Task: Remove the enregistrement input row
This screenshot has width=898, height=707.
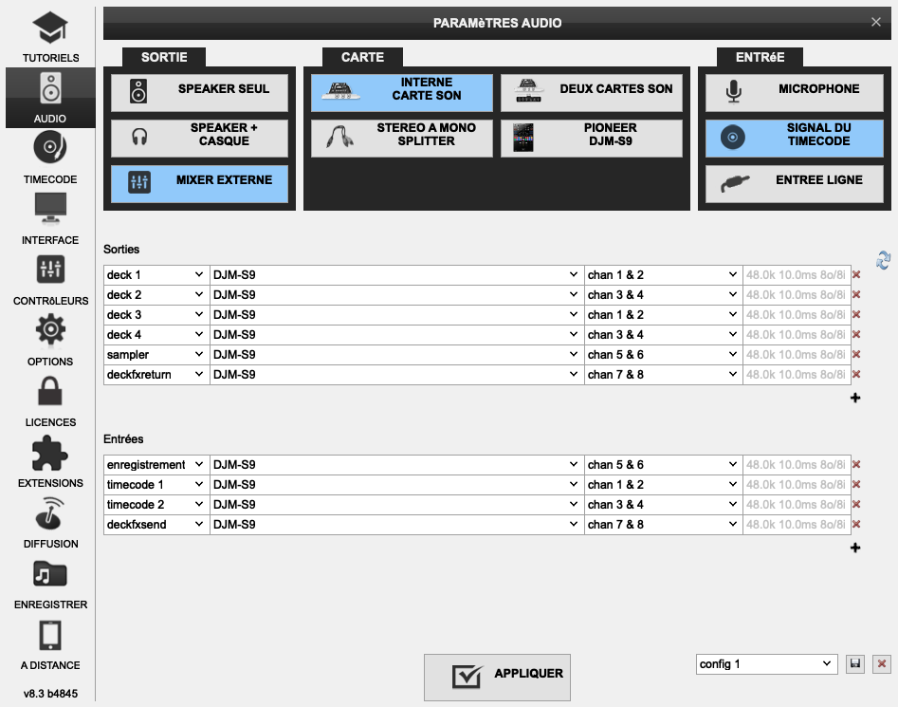Action: [856, 465]
